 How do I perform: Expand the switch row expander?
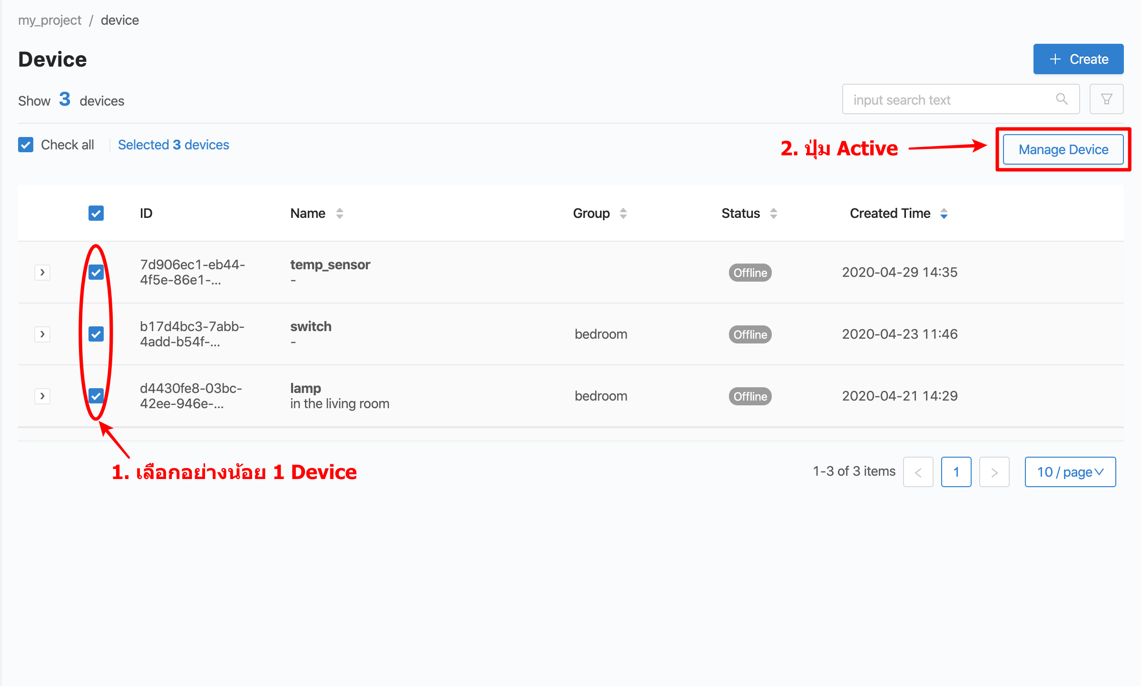pos(41,333)
